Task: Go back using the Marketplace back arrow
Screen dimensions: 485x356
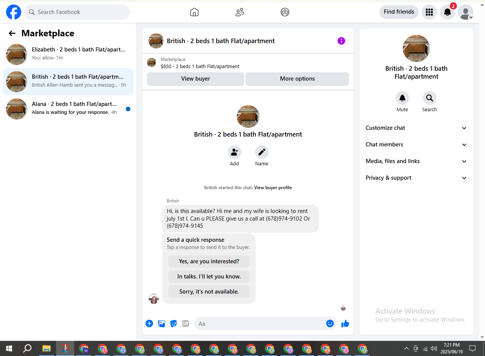Action: point(12,33)
